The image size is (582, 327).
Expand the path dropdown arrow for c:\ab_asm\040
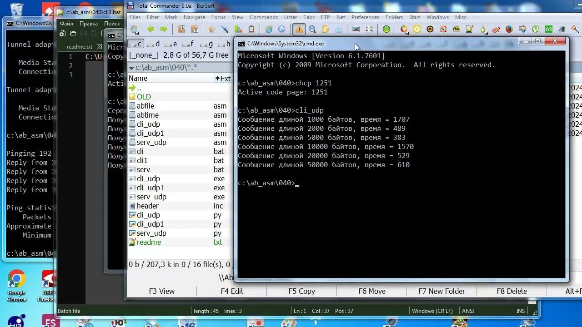tap(132, 68)
